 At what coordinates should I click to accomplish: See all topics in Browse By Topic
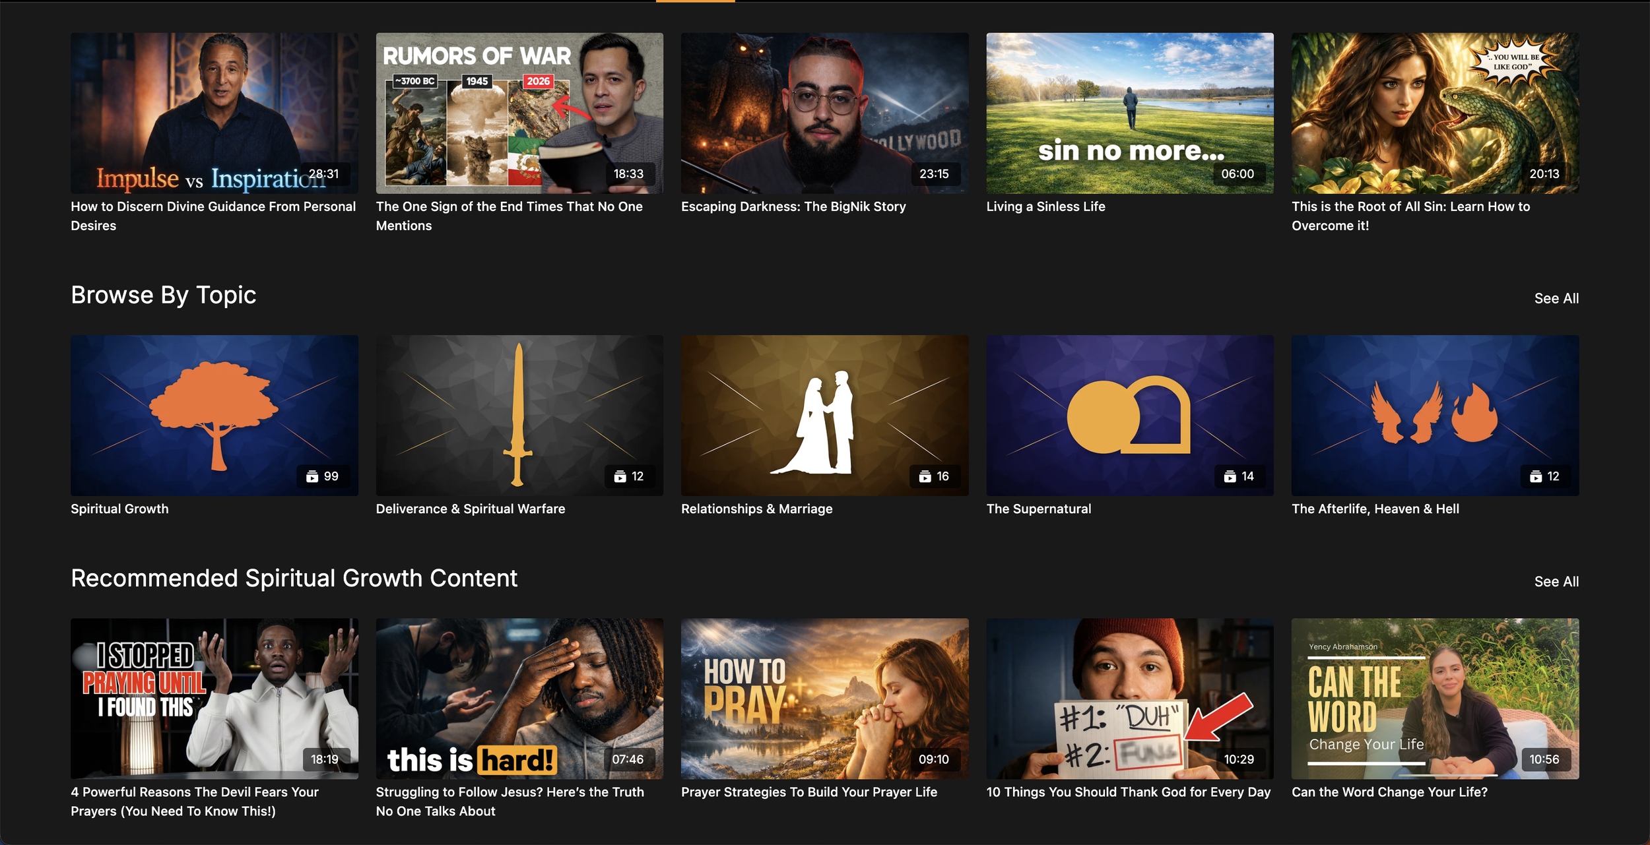point(1556,298)
